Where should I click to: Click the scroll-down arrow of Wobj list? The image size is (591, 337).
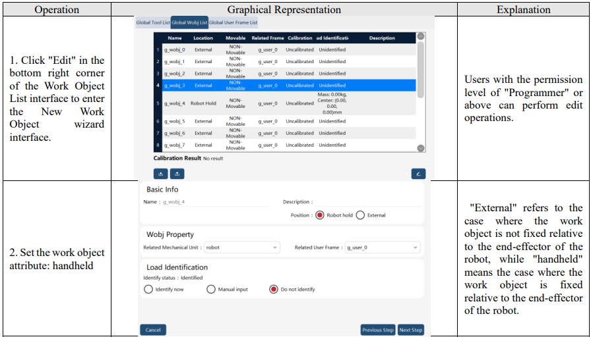click(421, 148)
